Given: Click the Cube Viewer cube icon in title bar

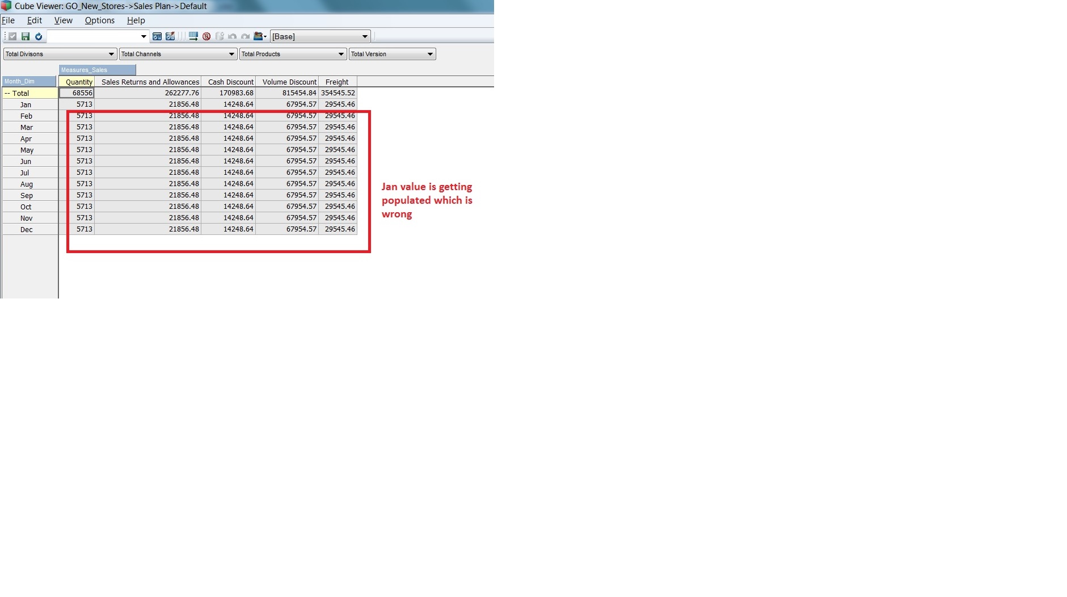Looking at the screenshot, I should pyautogui.click(x=6, y=6).
